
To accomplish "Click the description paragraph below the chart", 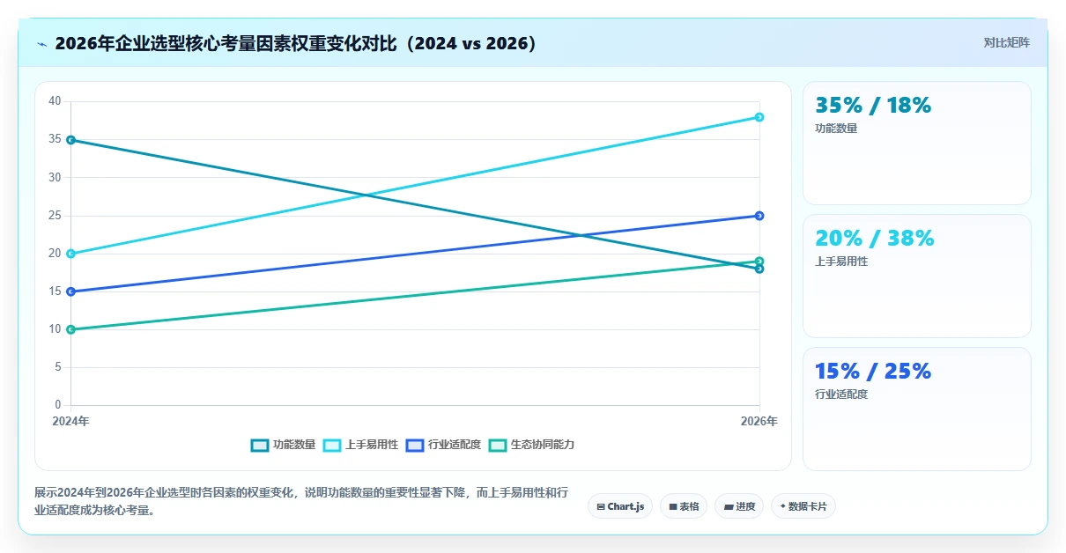I will point(300,501).
